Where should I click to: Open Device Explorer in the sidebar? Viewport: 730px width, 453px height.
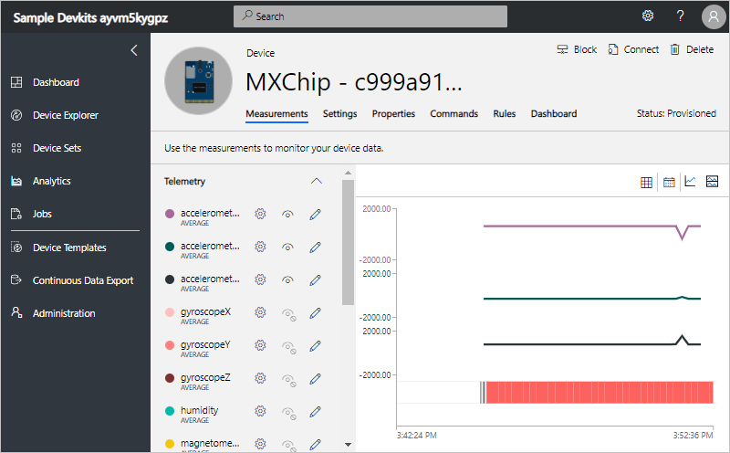65,115
